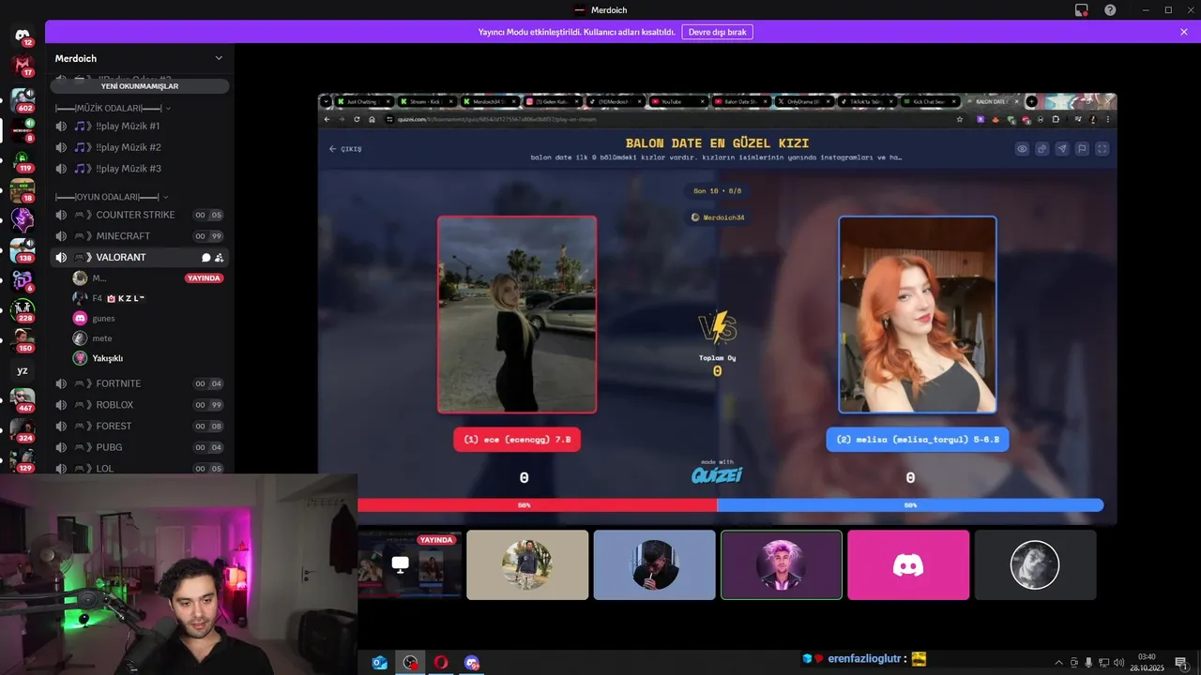This screenshot has width=1201, height=675.
Task: Open the 'yz' server icon
Action: (x=23, y=370)
